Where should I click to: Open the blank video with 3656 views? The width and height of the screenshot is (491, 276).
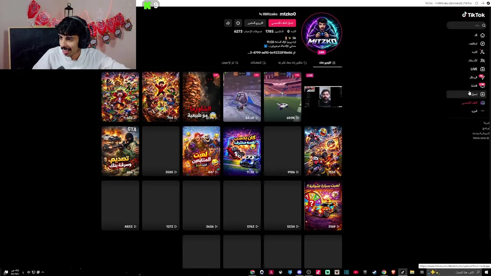(201, 205)
